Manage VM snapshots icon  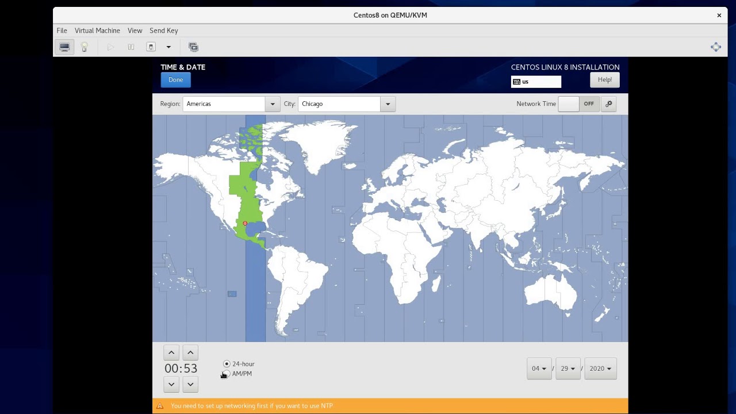click(193, 47)
